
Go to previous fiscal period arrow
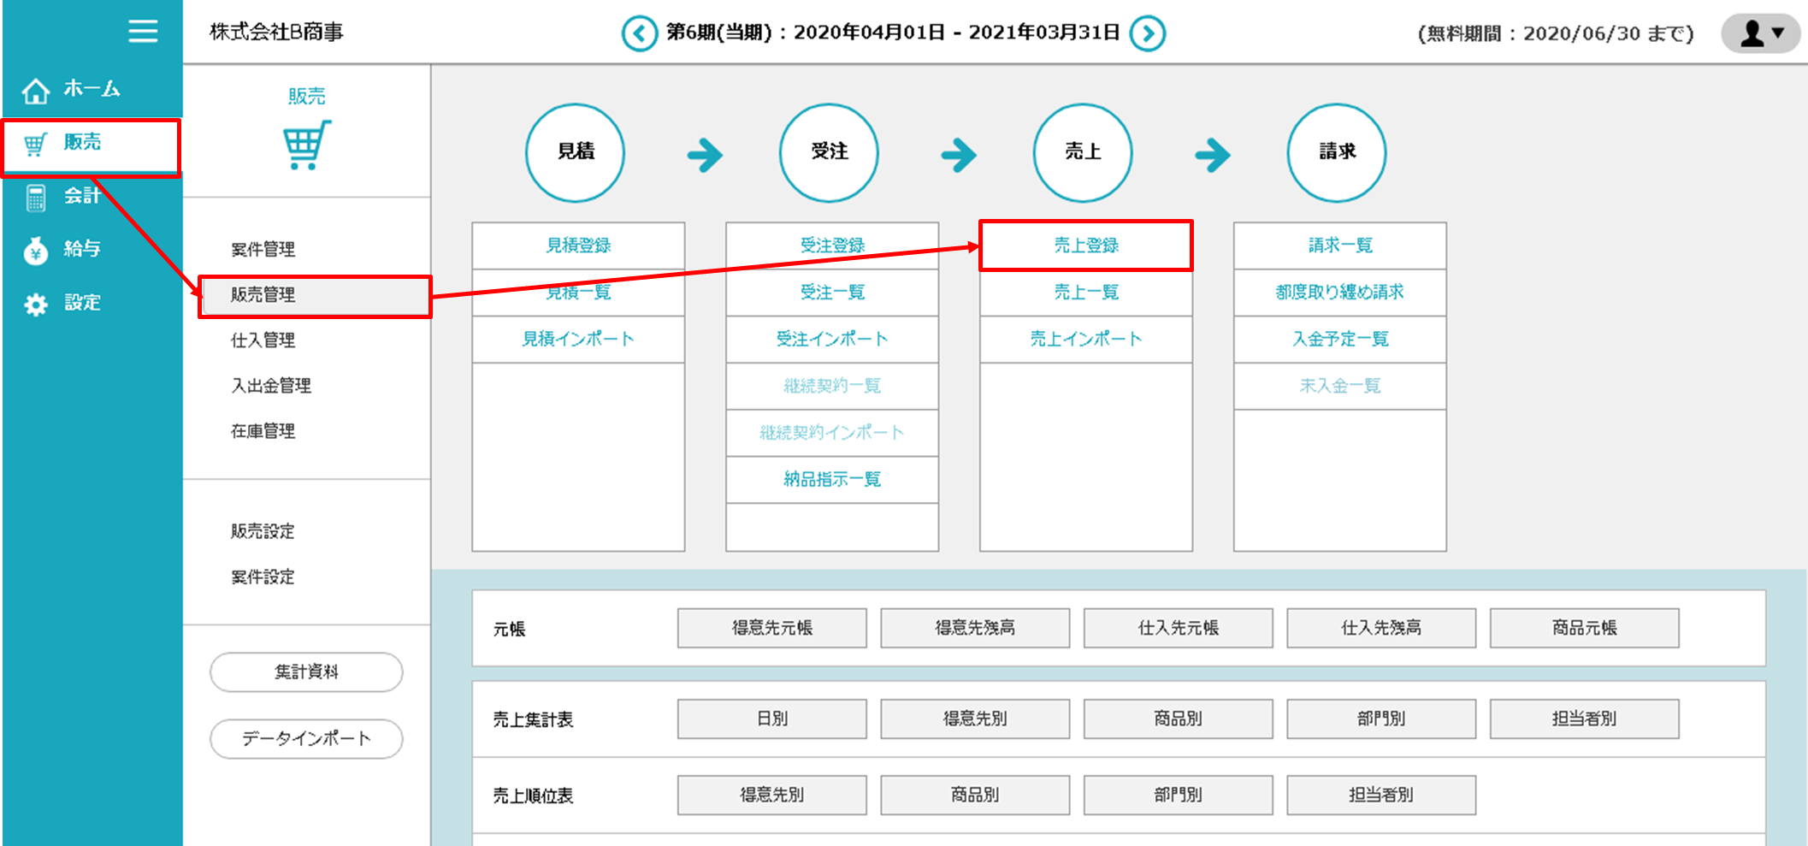coord(639,34)
